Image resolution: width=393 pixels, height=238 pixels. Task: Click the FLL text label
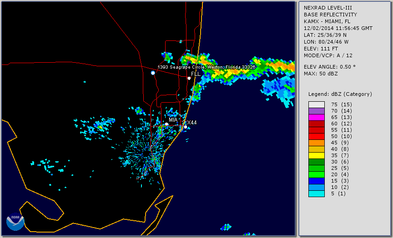[x=196, y=74]
